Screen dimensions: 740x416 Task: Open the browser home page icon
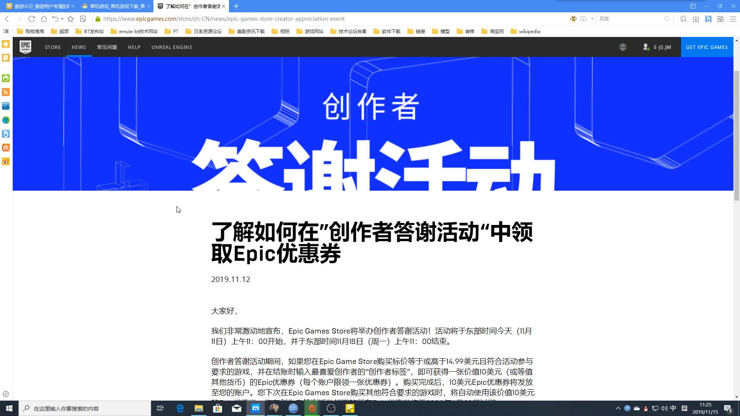[44, 18]
